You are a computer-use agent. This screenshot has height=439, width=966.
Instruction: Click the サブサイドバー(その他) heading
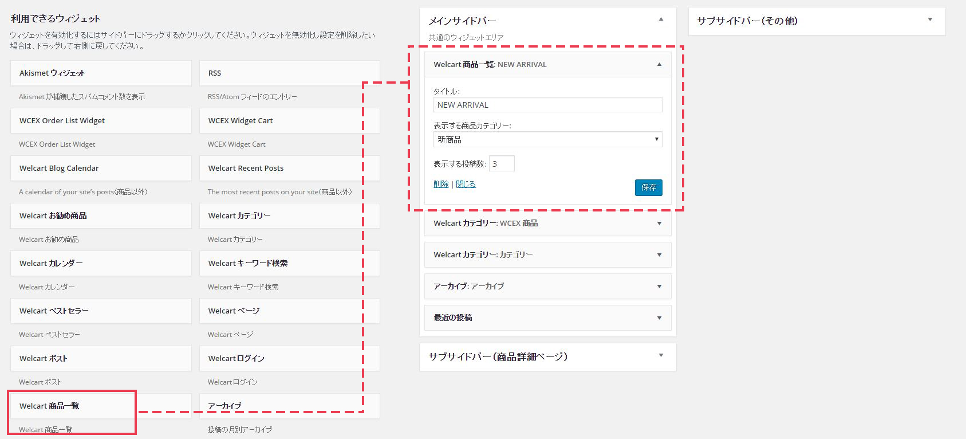747,21
